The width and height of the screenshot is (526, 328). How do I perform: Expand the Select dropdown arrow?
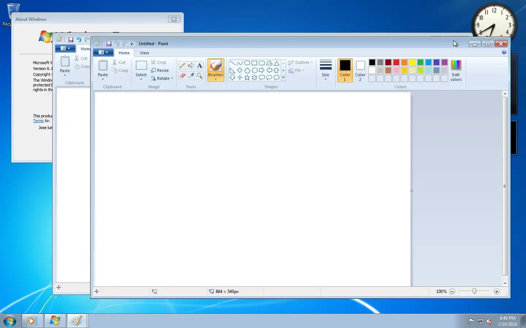tap(141, 79)
